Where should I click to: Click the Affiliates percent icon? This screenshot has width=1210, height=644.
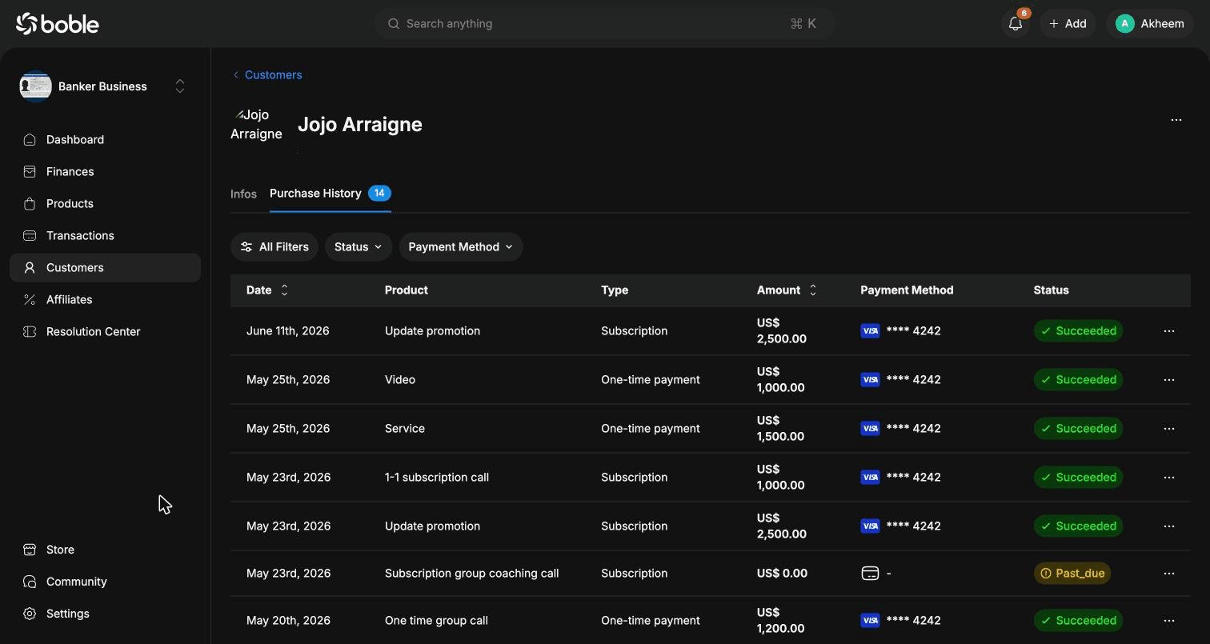(30, 300)
